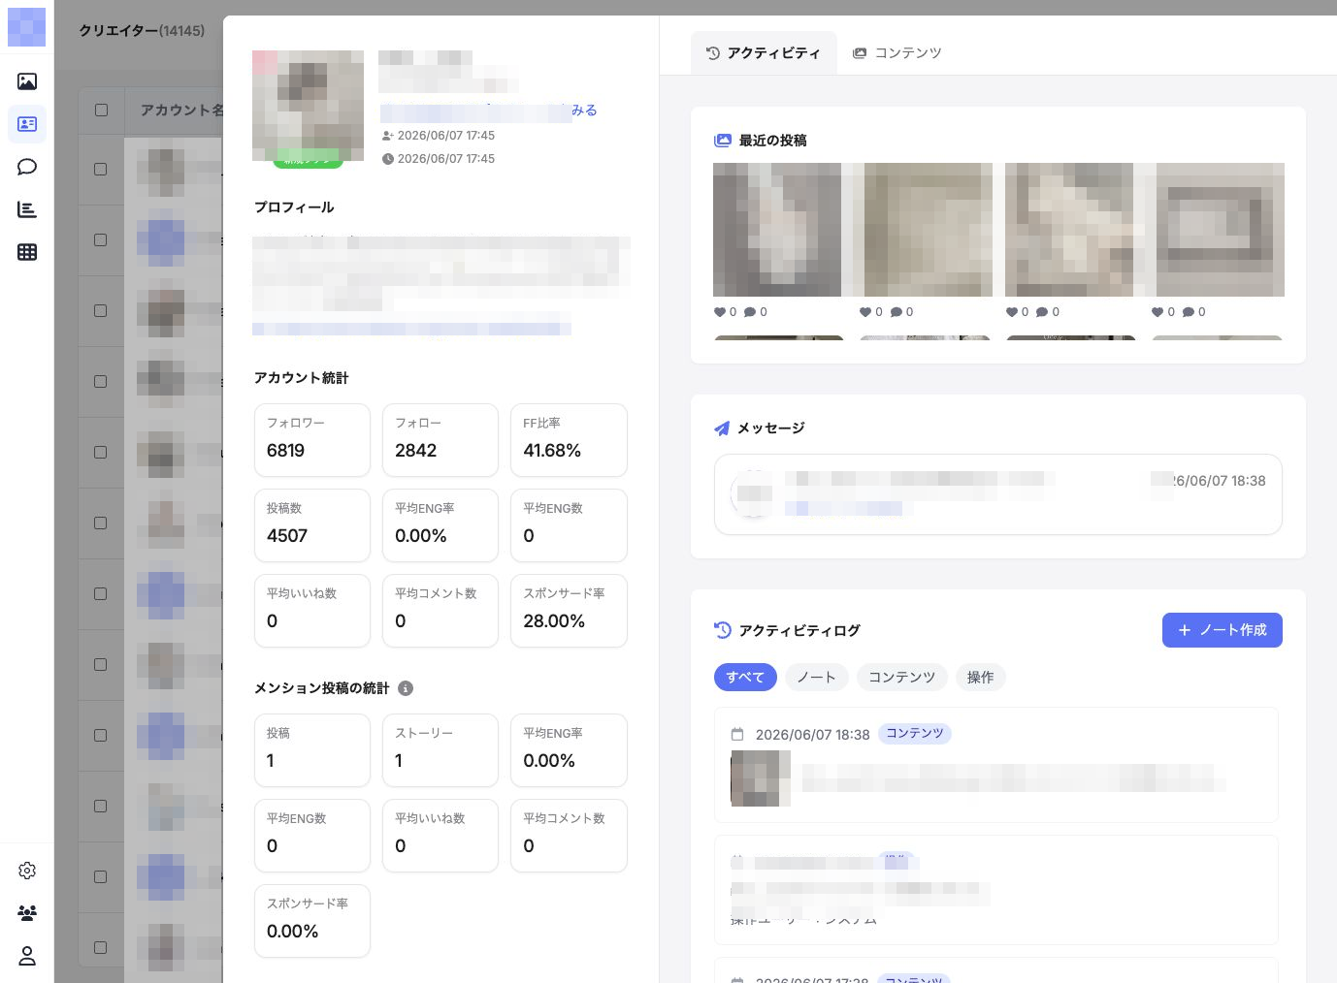This screenshot has width=1337, height=983.
Task: Switch to the アクティビティ tab
Action: click(764, 53)
